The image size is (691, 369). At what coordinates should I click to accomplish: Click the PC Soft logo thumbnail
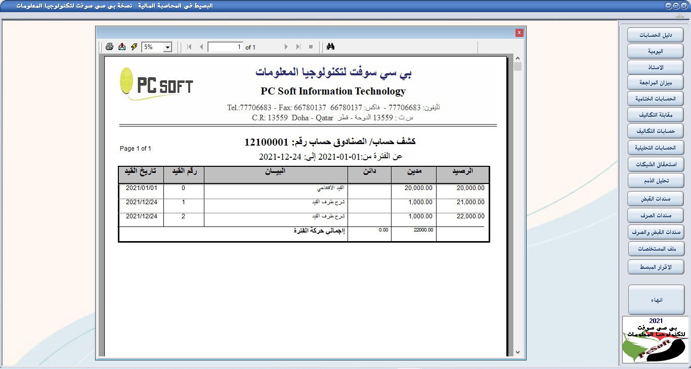(x=655, y=340)
